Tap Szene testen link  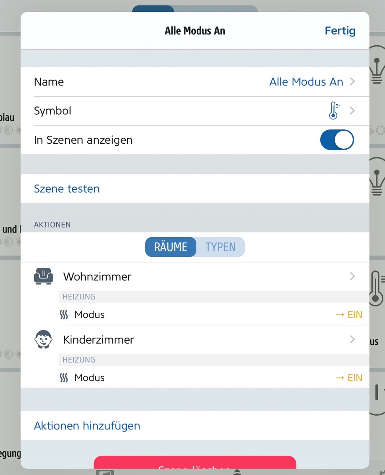[67, 189]
